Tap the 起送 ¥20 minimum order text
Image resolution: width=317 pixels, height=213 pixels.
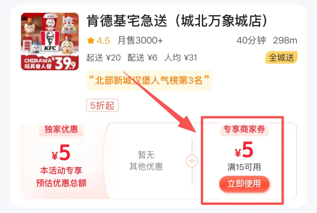[x=104, y=58]
